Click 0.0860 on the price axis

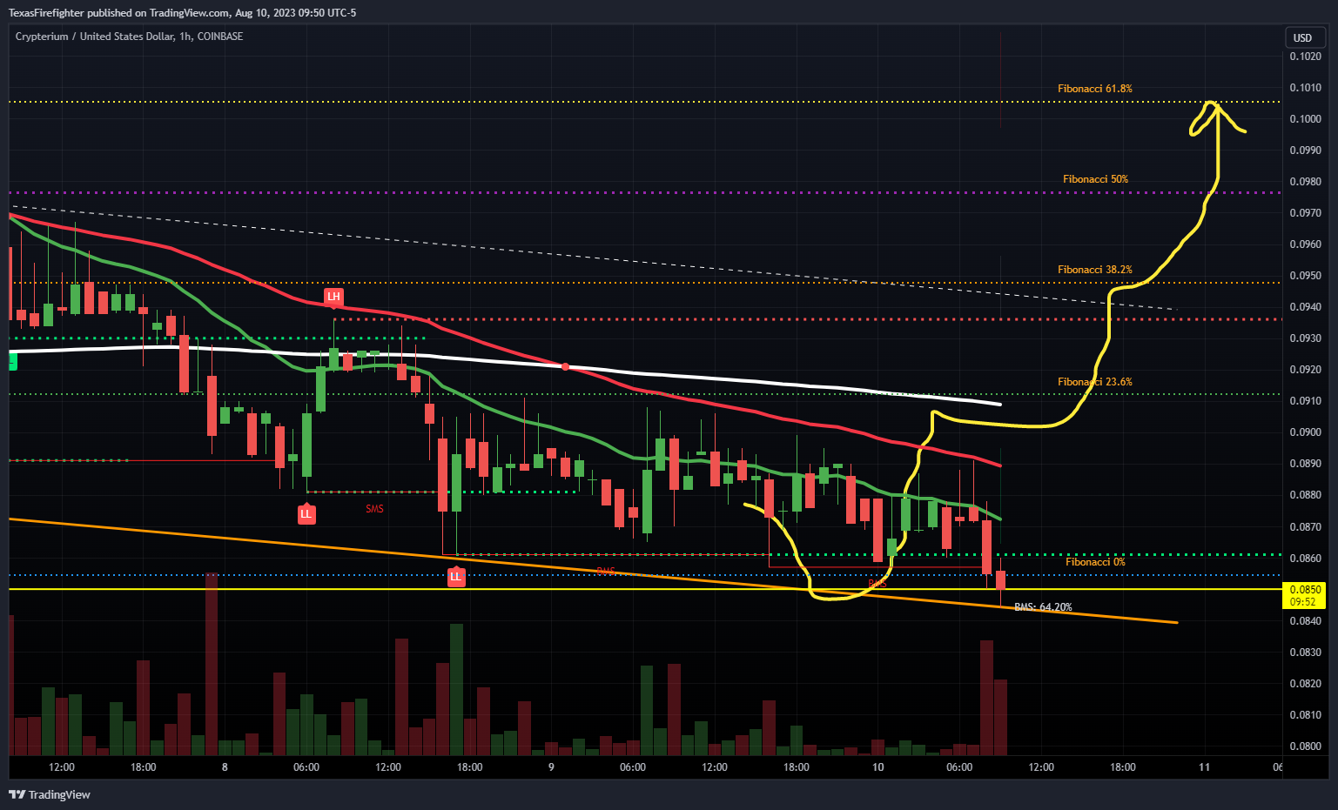[1305, 559]
